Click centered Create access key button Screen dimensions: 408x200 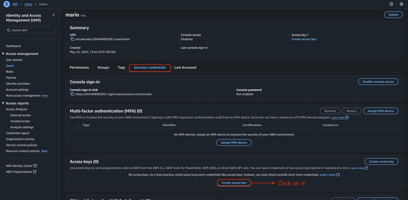(x=234, y=183)
